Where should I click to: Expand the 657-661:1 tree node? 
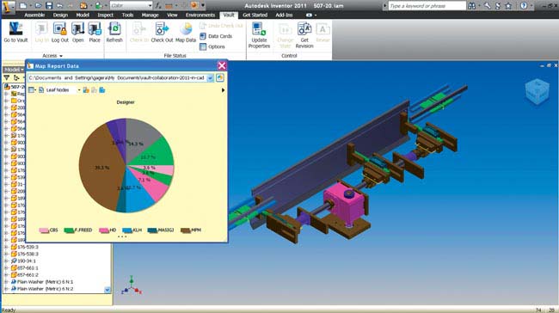[6, 268]
